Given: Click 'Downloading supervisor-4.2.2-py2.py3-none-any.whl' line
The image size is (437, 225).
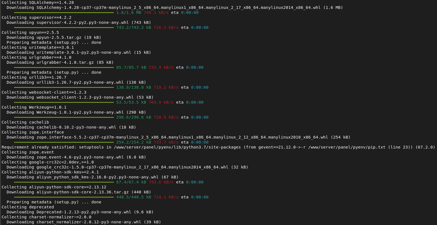Looking at the screenshot, I should pyautogui.click(x=79, y=22).
